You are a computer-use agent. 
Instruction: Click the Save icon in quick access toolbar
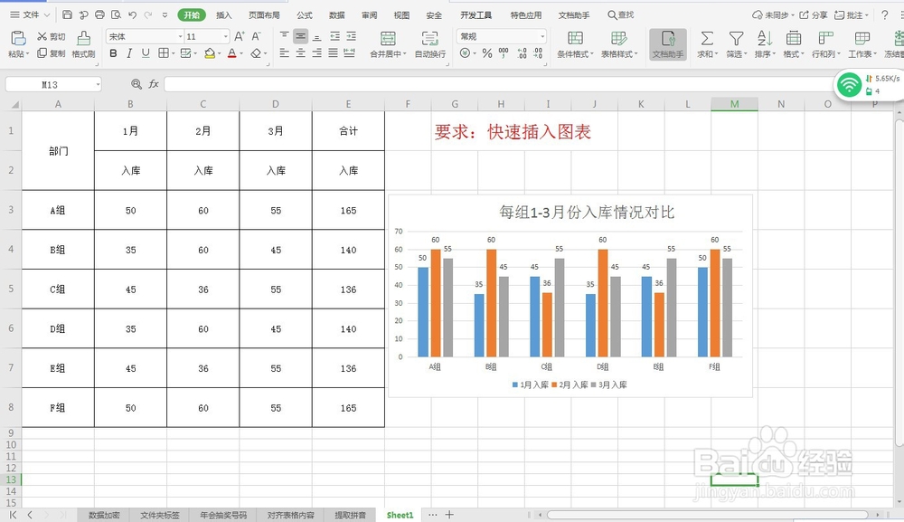click(x=67, y=15)
